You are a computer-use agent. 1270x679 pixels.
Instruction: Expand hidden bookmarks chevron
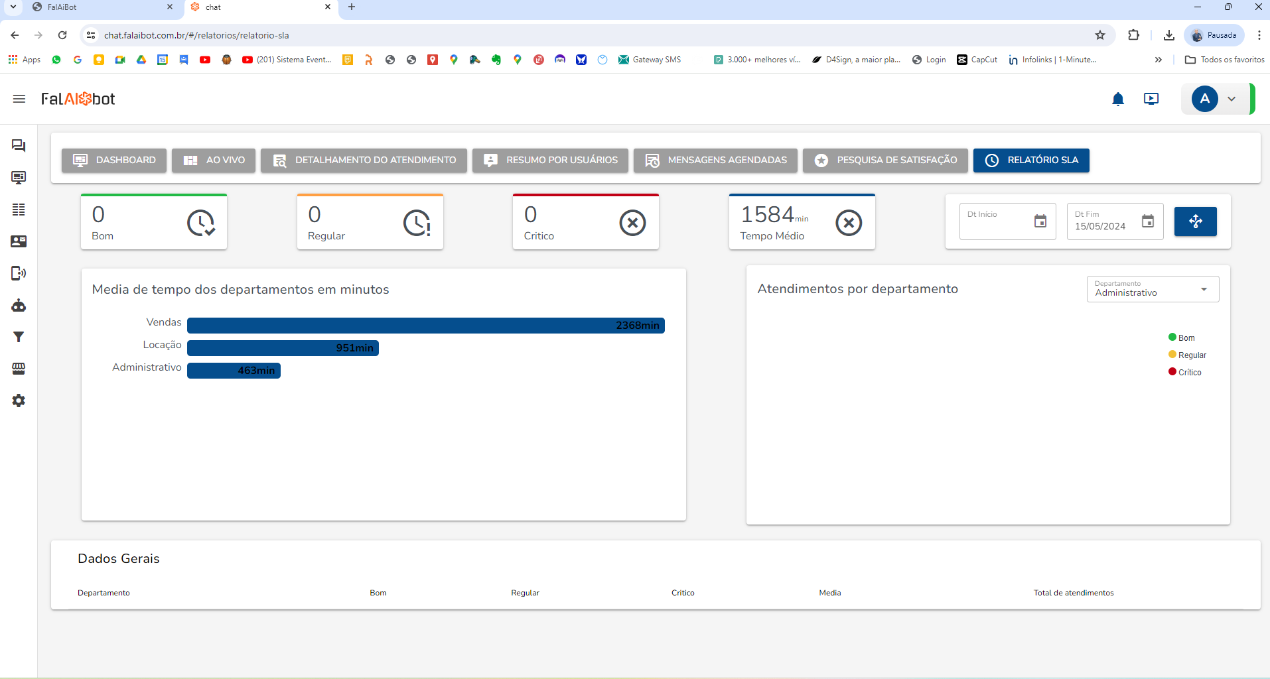pyautogui.click(x=1159, y=60)
